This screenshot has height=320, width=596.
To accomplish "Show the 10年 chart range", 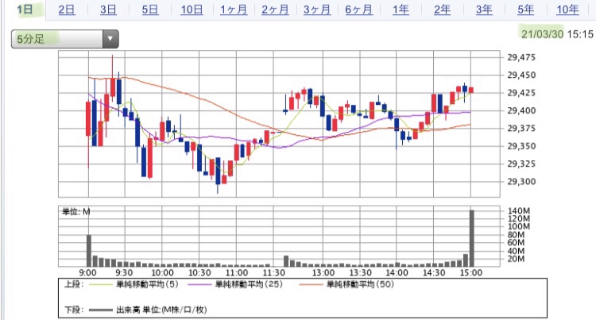I will click(567, 10).
